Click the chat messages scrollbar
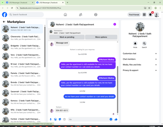This screenshot has width=163, height=127. (117, 90)
